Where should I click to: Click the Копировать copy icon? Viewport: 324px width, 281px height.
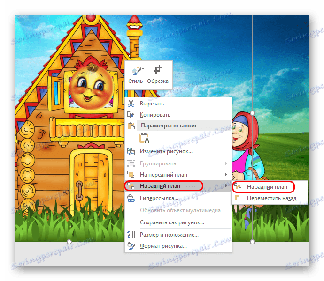coord(131,115)
